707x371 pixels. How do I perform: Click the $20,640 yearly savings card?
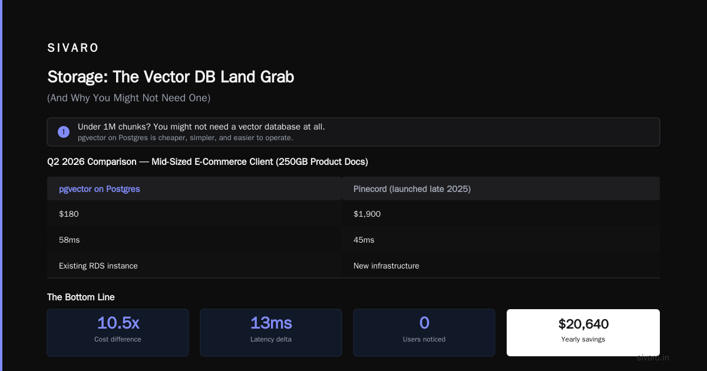pos(583,333)
